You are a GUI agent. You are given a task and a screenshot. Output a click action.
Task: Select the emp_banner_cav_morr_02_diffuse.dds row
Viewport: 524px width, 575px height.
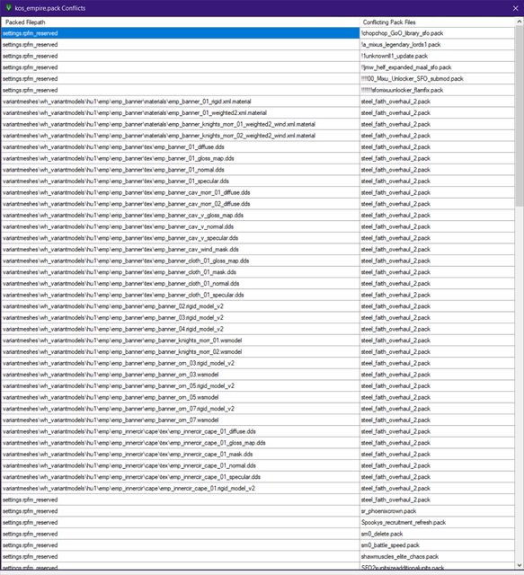180,204
